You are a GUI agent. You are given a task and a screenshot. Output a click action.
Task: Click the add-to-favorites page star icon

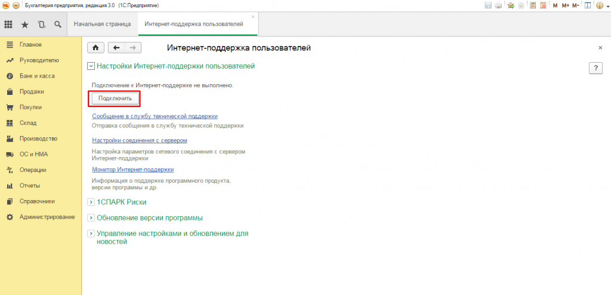point(520,5)
